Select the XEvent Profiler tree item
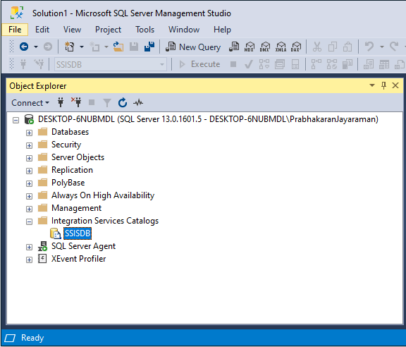The width and height of the screenshot is (406, 347). (x=78, y=259)
